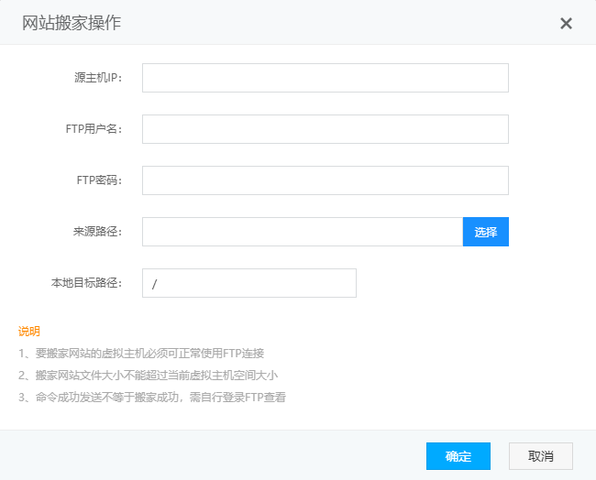
Task: Click the 本地目标路径 field containing slash
Action: 248,283
